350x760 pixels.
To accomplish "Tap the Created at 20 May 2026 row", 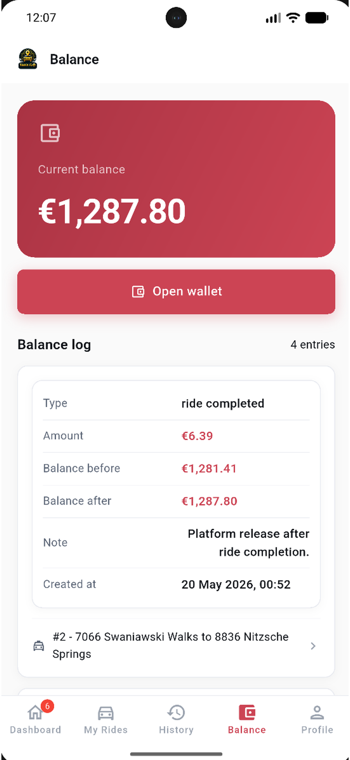I will click(x=176, y=584).
